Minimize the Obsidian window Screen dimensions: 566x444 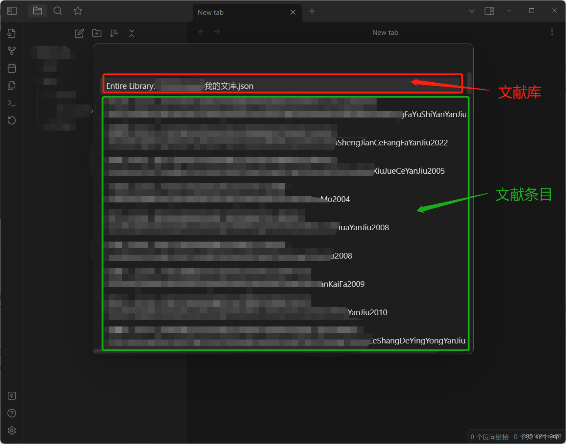point(509,11)
